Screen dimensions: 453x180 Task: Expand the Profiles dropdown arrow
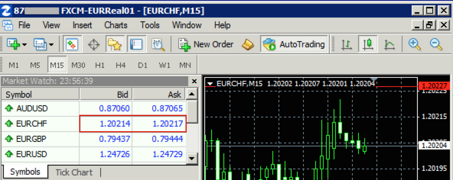pyautogui.click(x=51, y=45)
